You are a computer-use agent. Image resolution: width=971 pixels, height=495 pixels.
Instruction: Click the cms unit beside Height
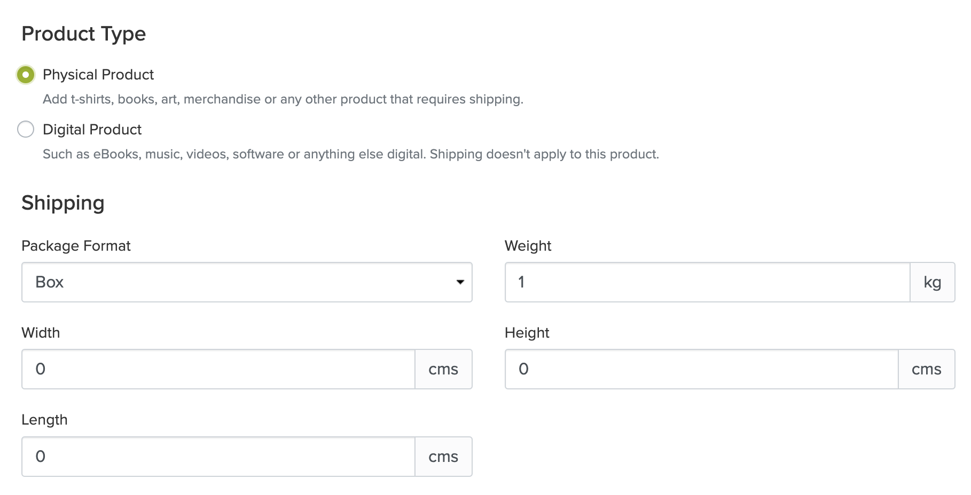[926, 369]
